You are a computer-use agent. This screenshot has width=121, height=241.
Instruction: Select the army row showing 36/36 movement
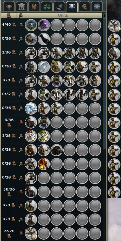[52, 192]
